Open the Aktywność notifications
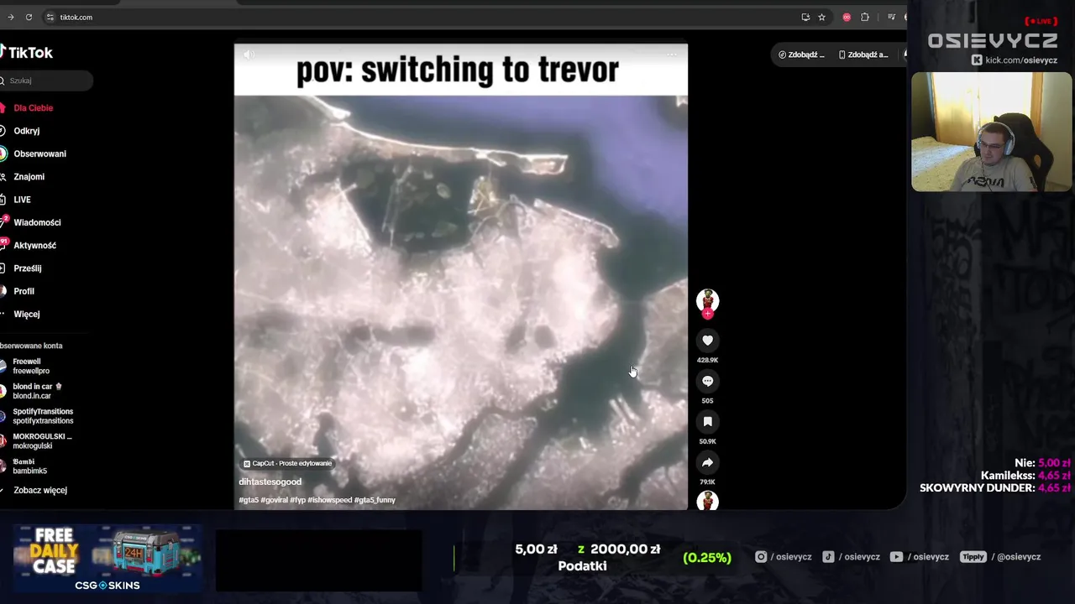The image size is (1075, 604). [x=34, y=246]
